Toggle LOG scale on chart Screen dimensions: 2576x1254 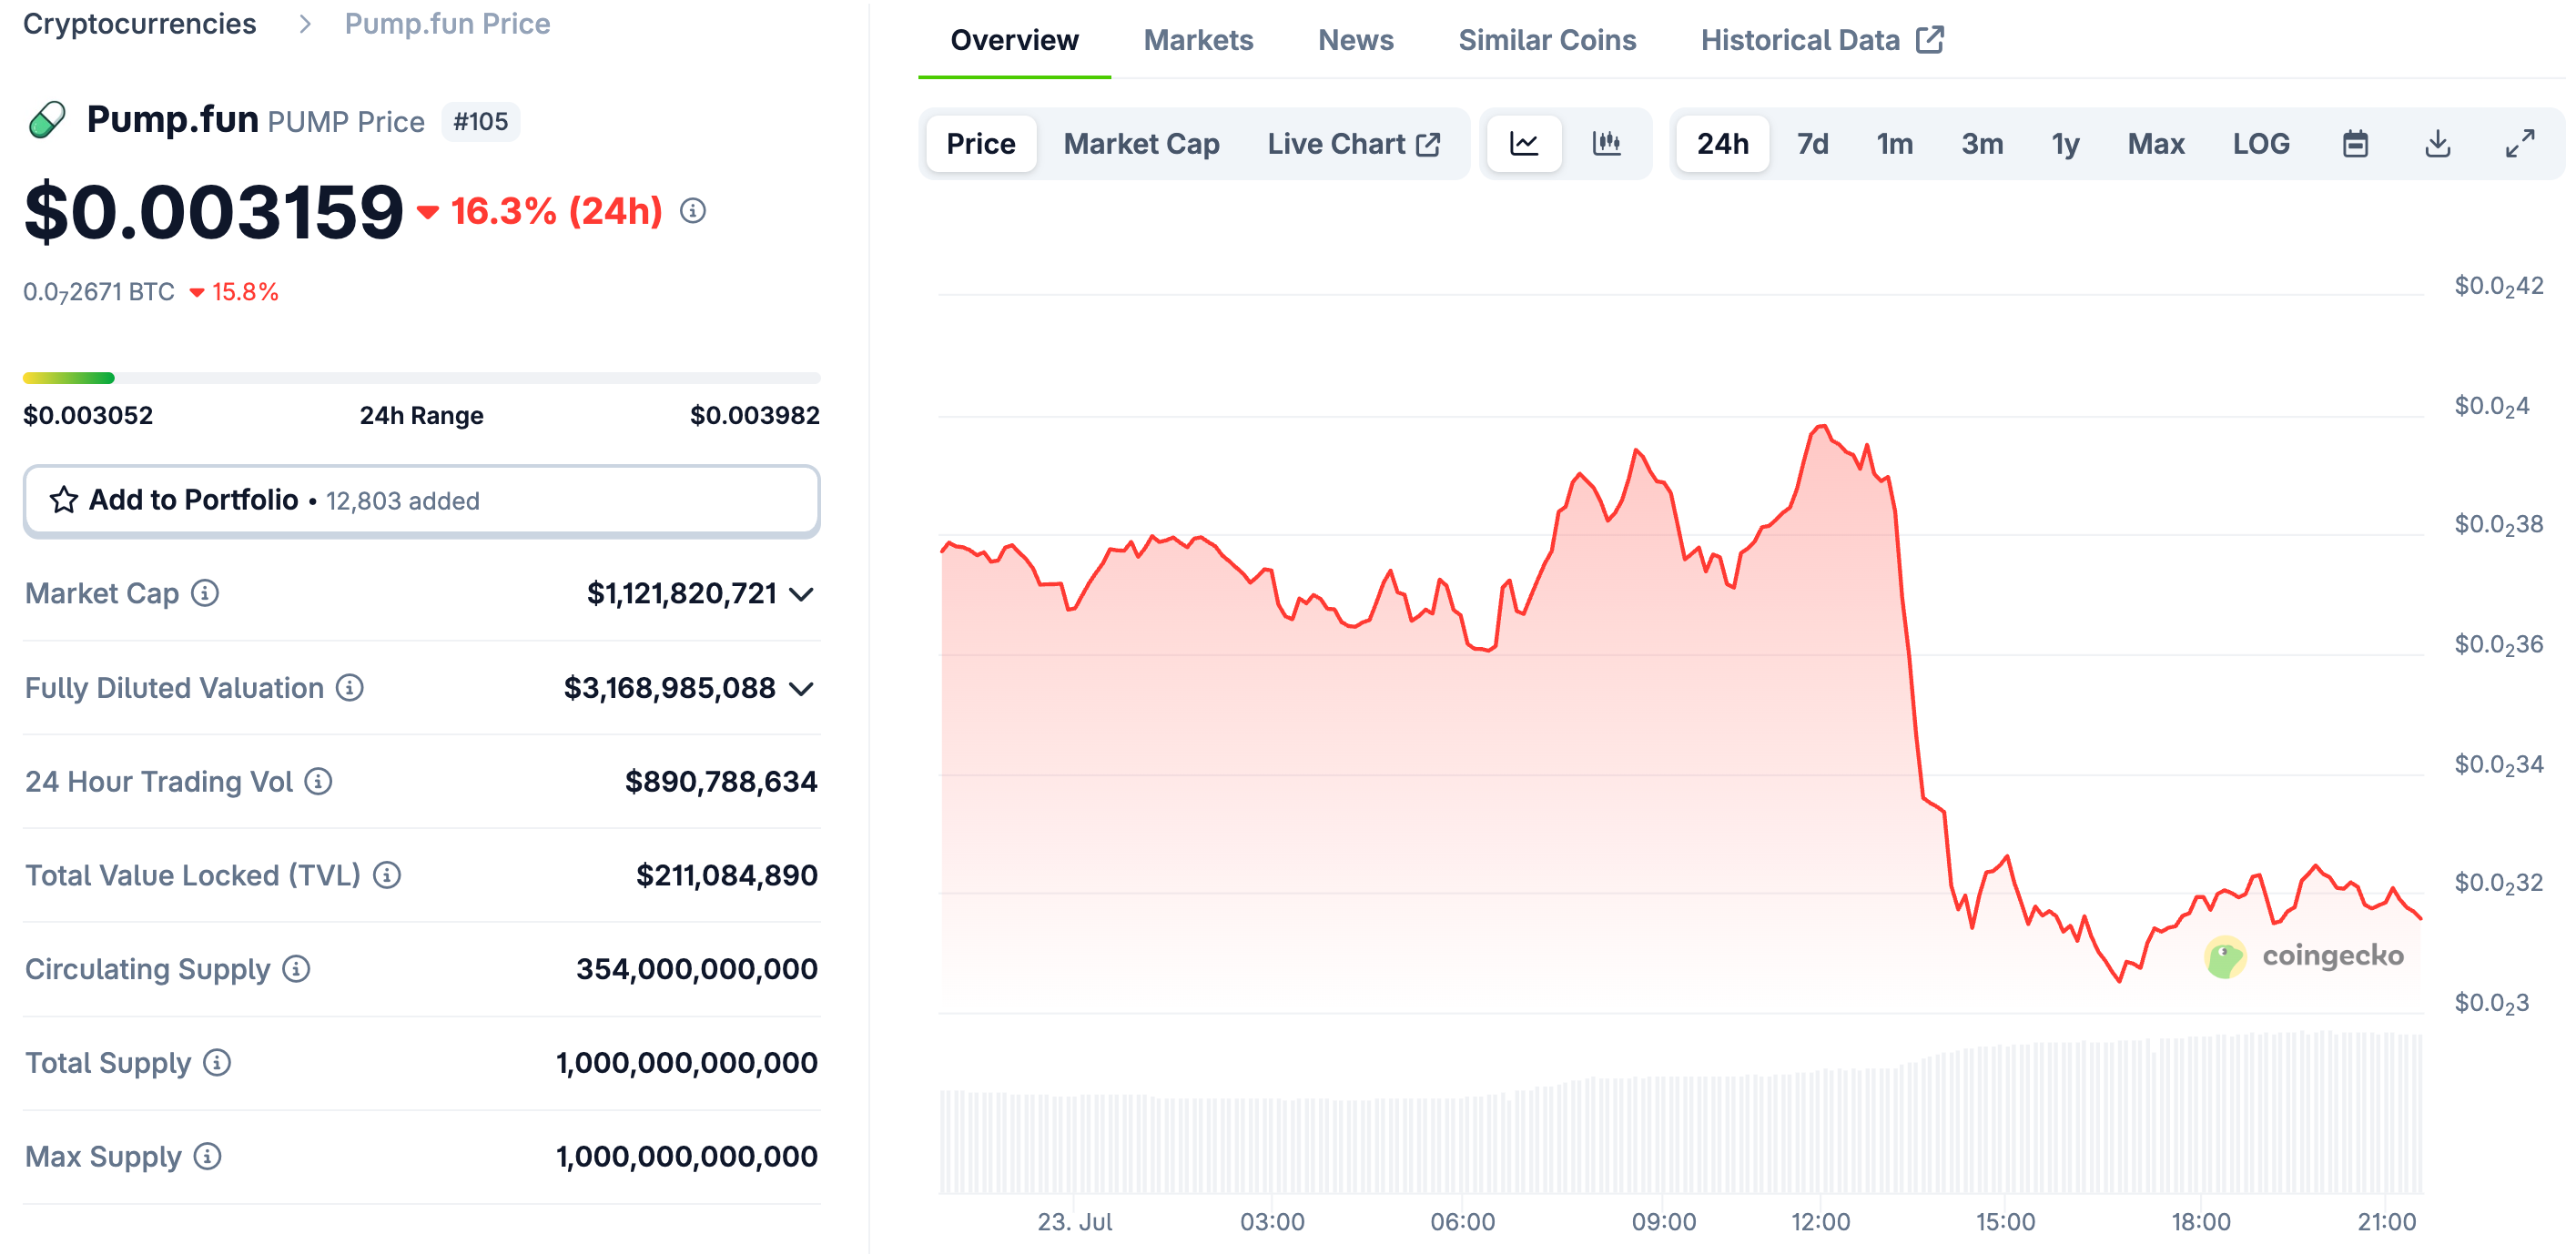point(2260,144)
